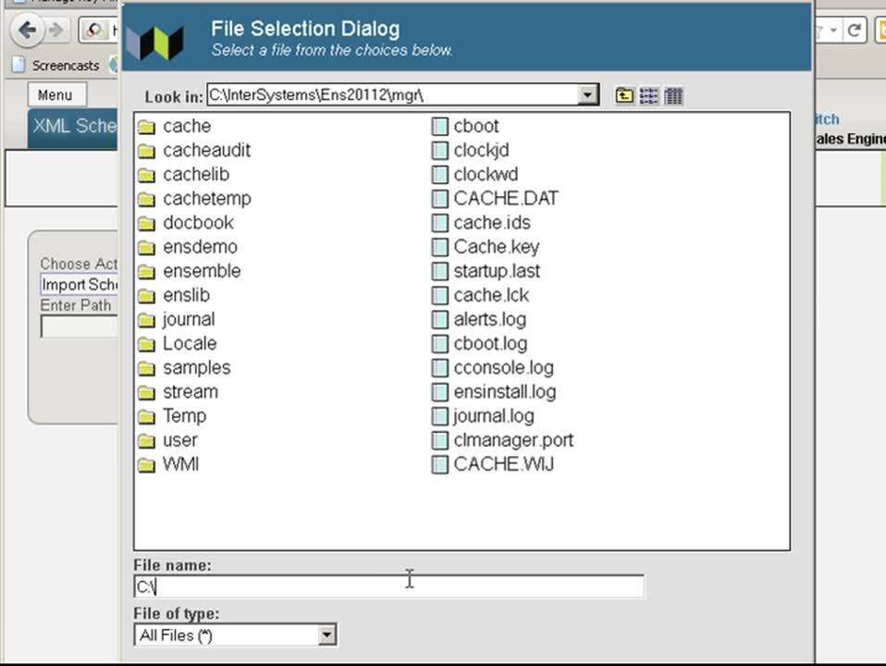Select the CACHE.DAT file icon
The height and width of the screenshot is (666, 886).
[x=438, y=198]
